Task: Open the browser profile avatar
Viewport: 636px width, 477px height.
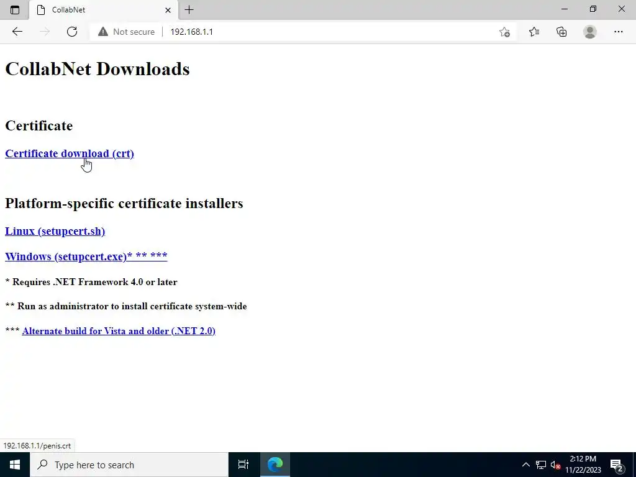Action: point(590,32)
